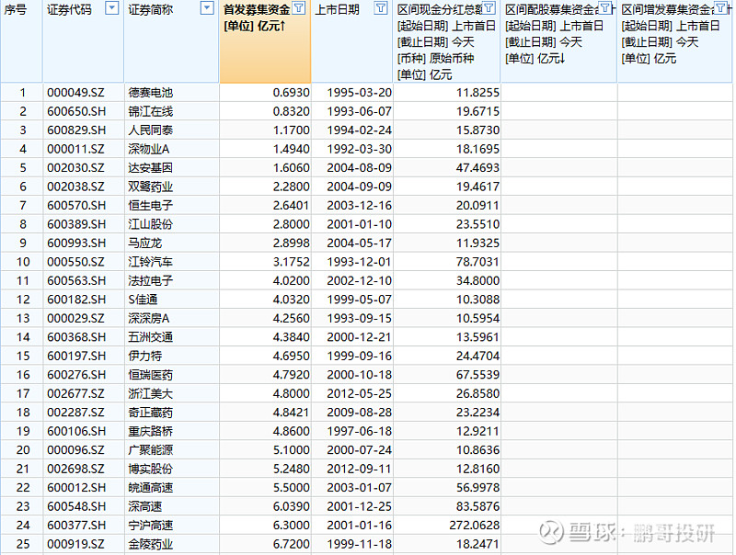
Task: Open the filter icon on 首发募集资金 header
Action: [x=300, y=9]
